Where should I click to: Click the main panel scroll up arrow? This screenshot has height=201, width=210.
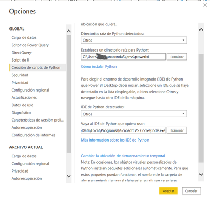tap(201, 29)
